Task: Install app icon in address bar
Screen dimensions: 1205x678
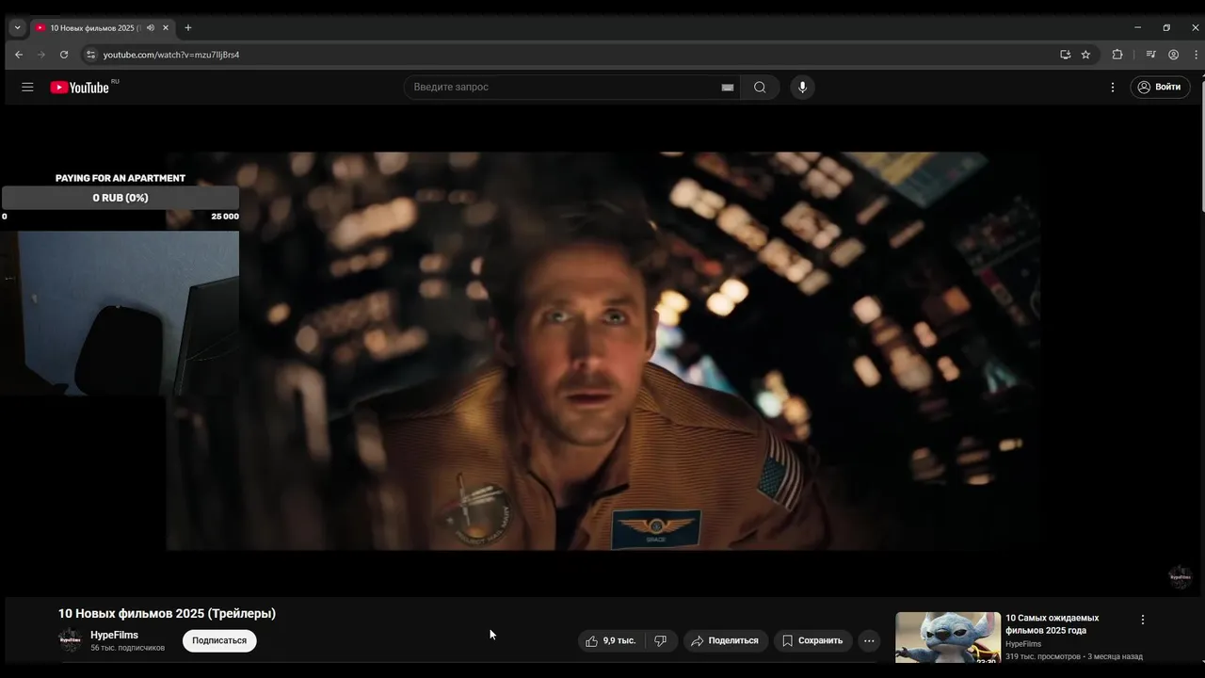Action: click(1065, 55)
